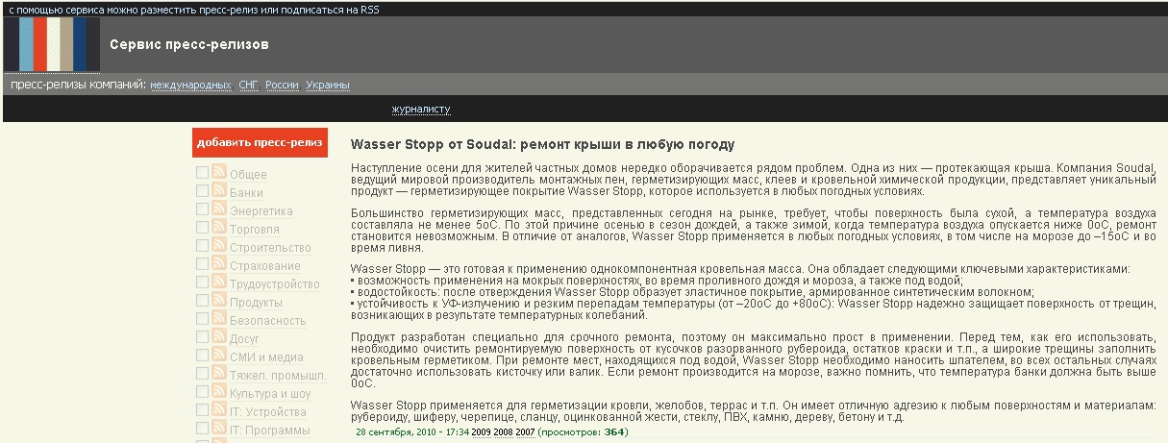Viewport: 1168px width, 443px height.
Task: Click the RSS icon beside Трудоустройство
Action: (x=219, y=283)
